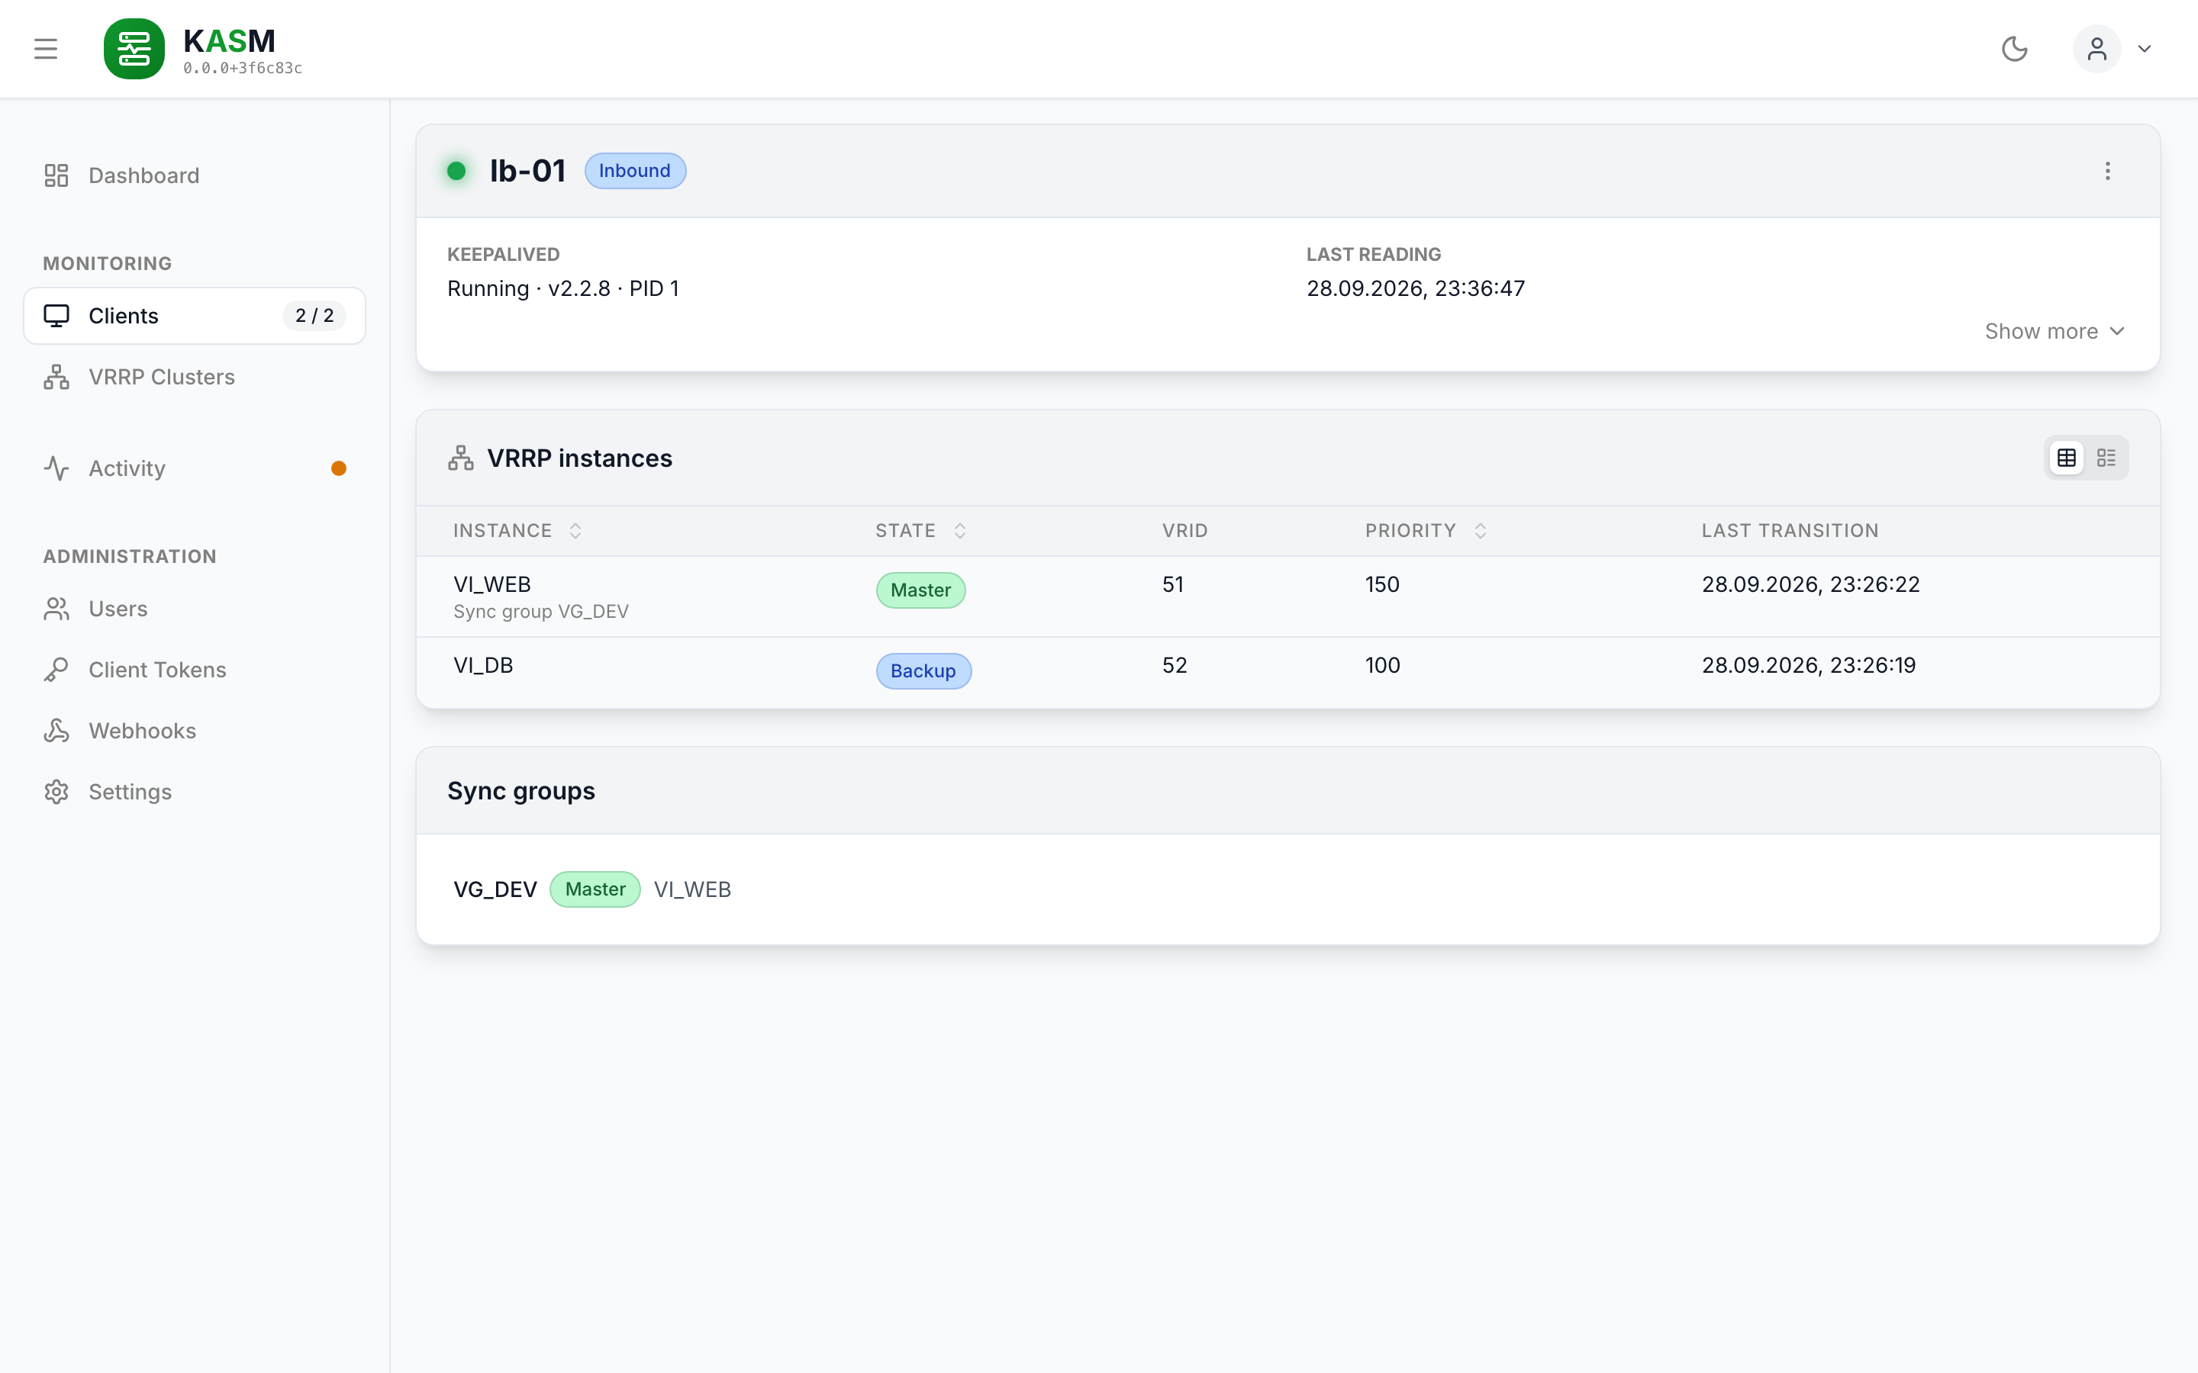Image resolution: width=2198 pixels, height=1373 pixels.
Task: Open the user avatar menu
Action: click(x=2096, y=49)
